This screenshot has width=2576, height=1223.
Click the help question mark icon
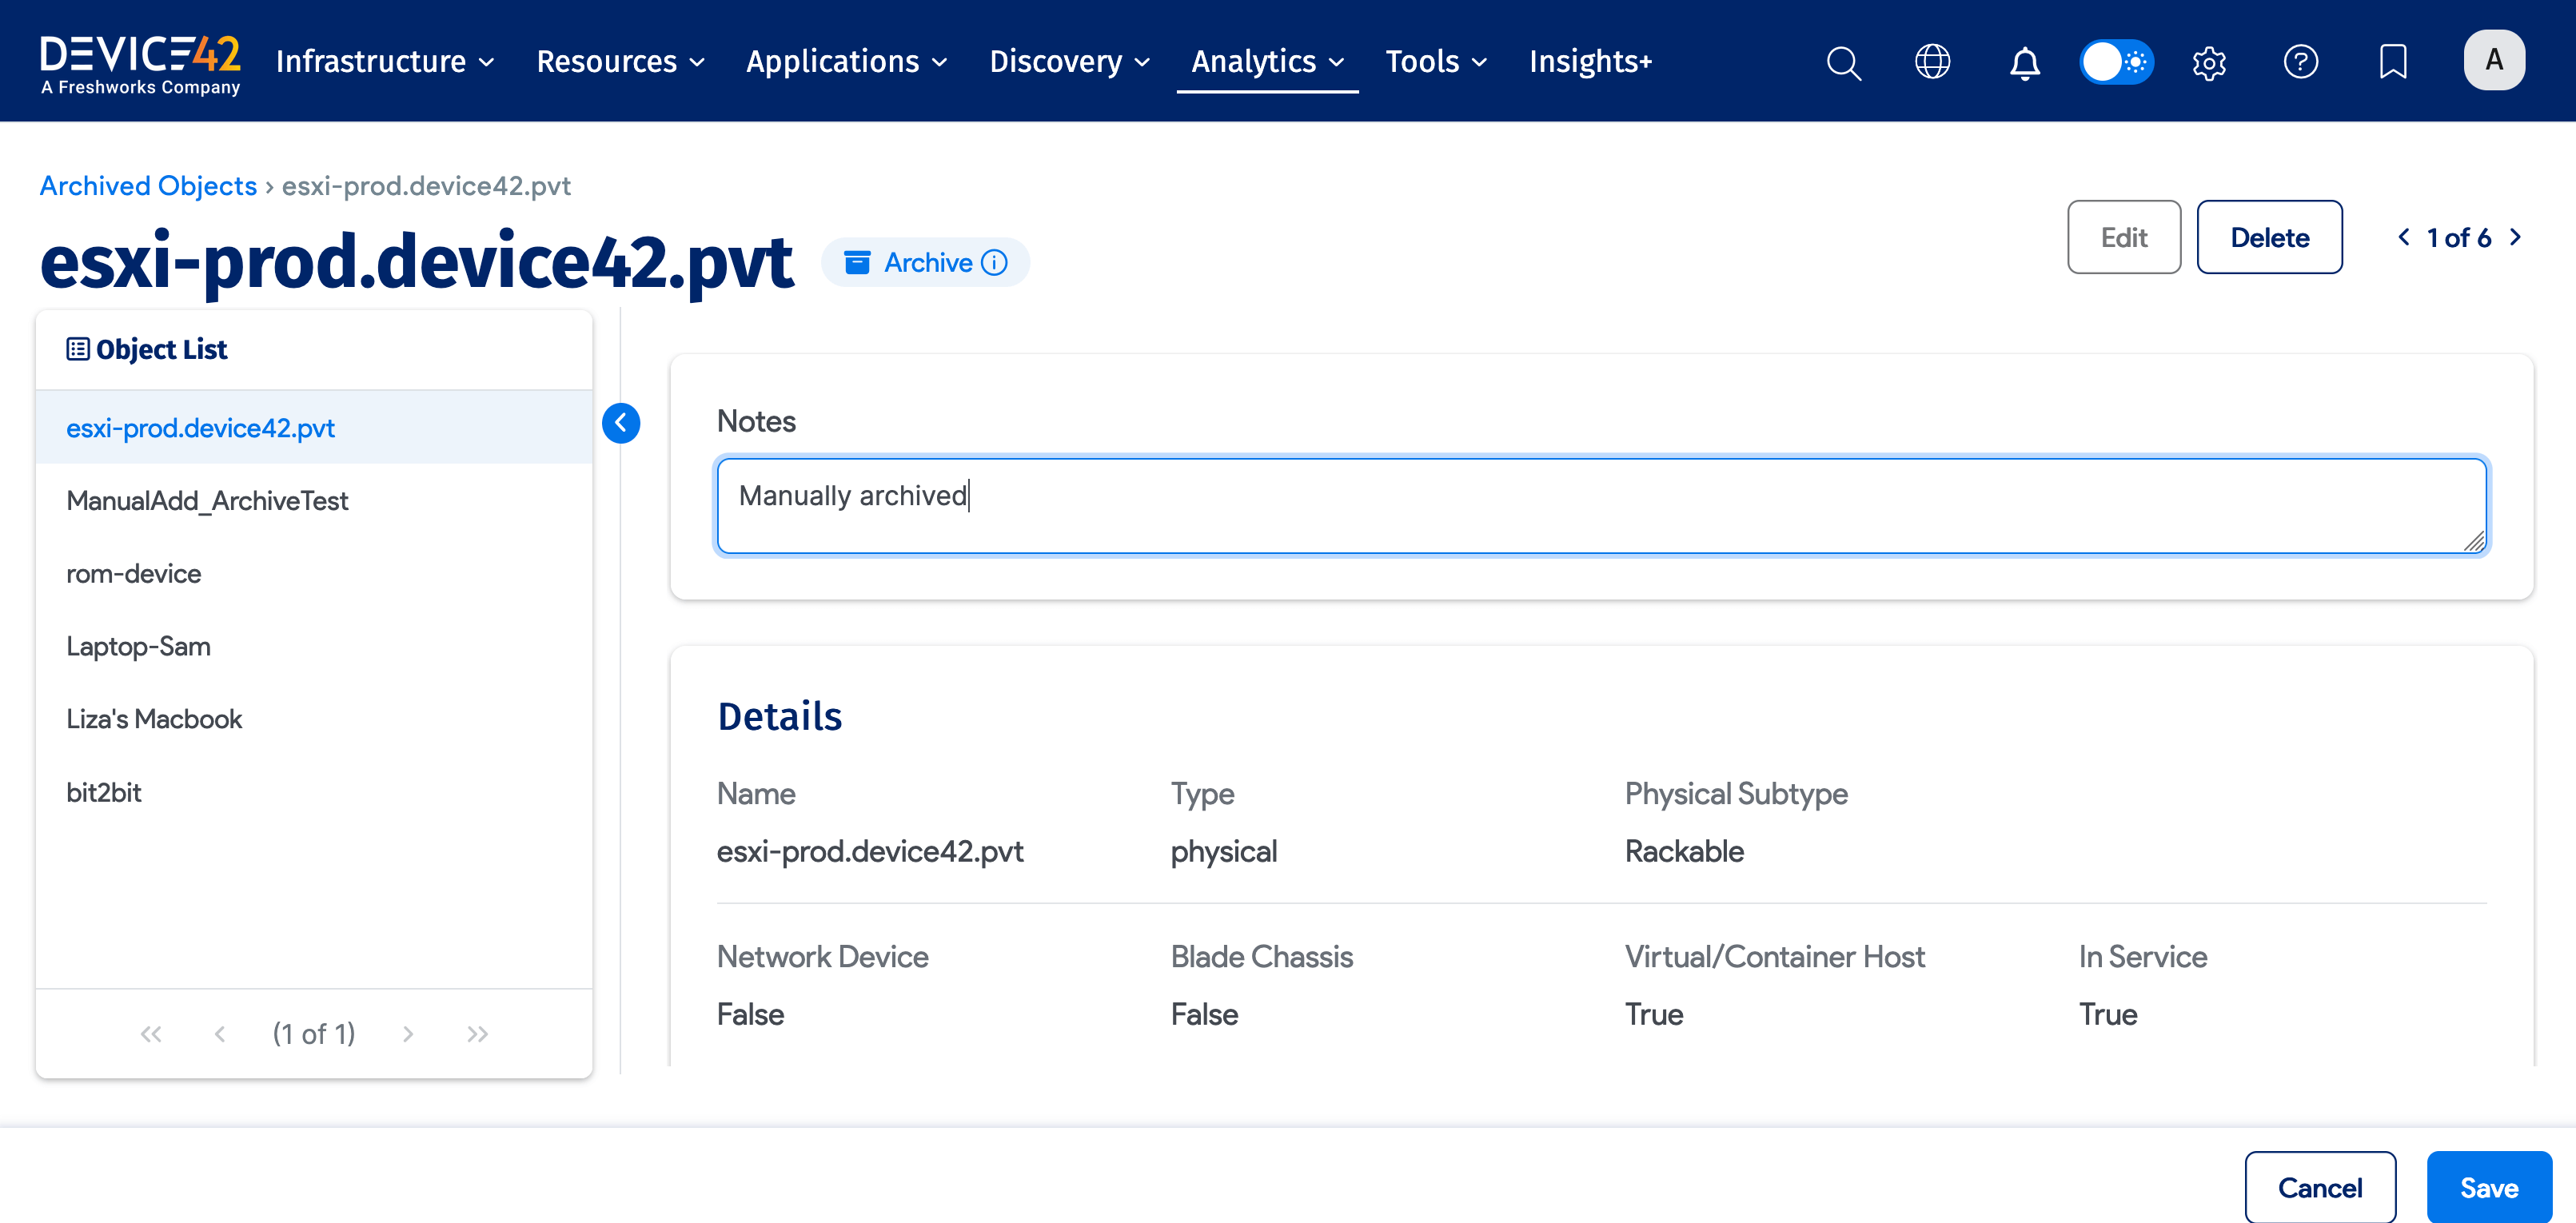(x=2300, y=62)
